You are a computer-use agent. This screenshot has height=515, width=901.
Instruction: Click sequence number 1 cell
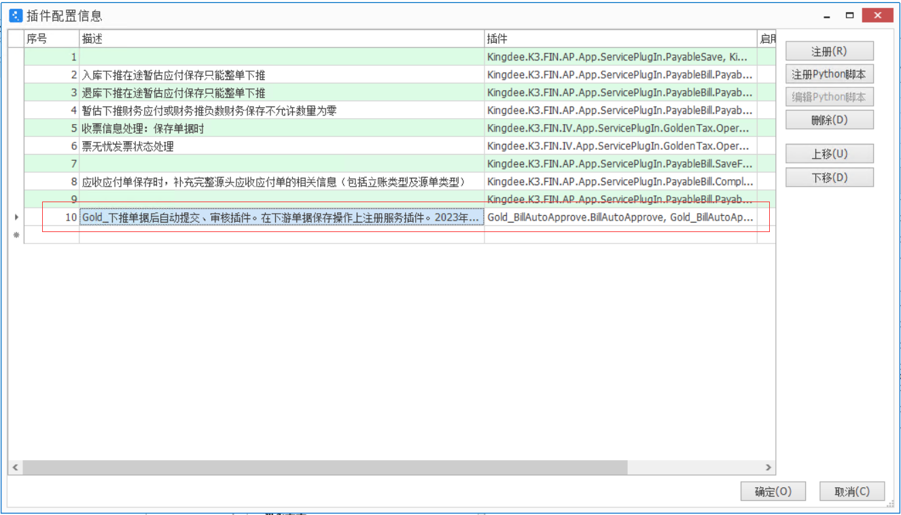point(52,57)
